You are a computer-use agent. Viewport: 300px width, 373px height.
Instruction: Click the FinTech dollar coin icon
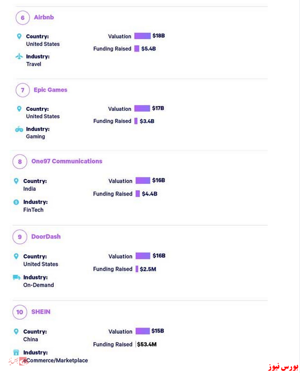click(x=16, y=202)
